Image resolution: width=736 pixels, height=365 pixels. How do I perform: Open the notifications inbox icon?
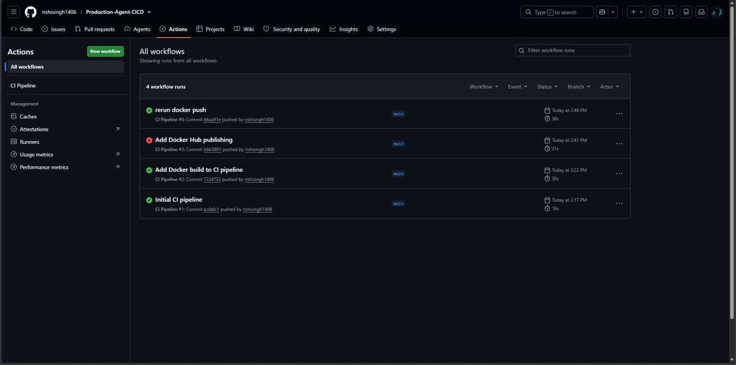[701, 12]
